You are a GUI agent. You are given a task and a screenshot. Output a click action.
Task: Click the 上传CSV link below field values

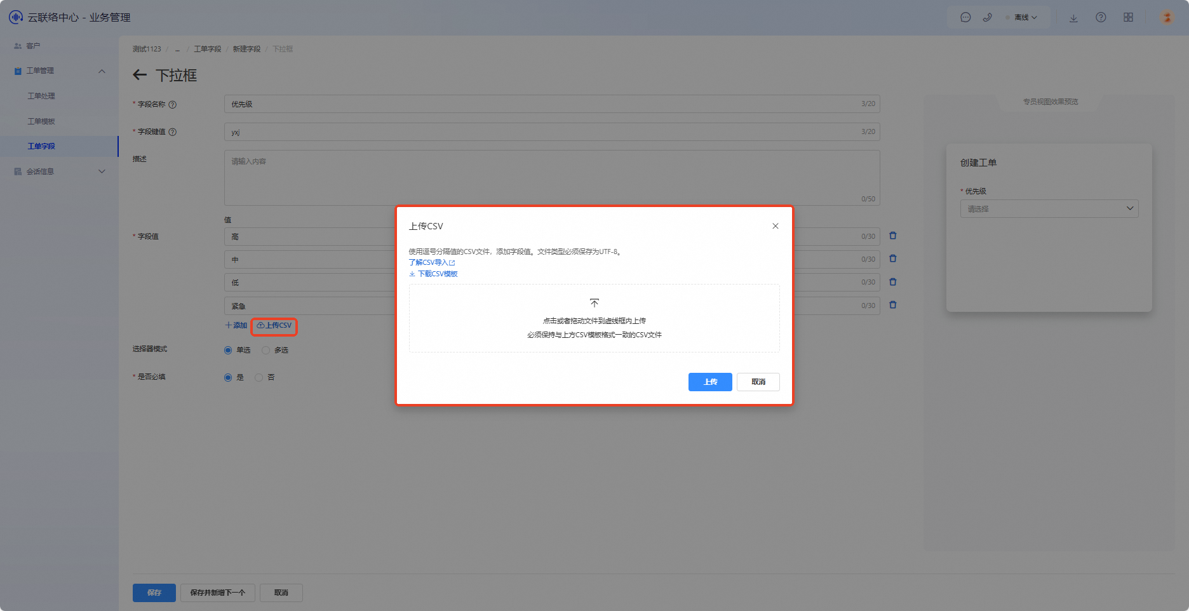click(274, 325)
